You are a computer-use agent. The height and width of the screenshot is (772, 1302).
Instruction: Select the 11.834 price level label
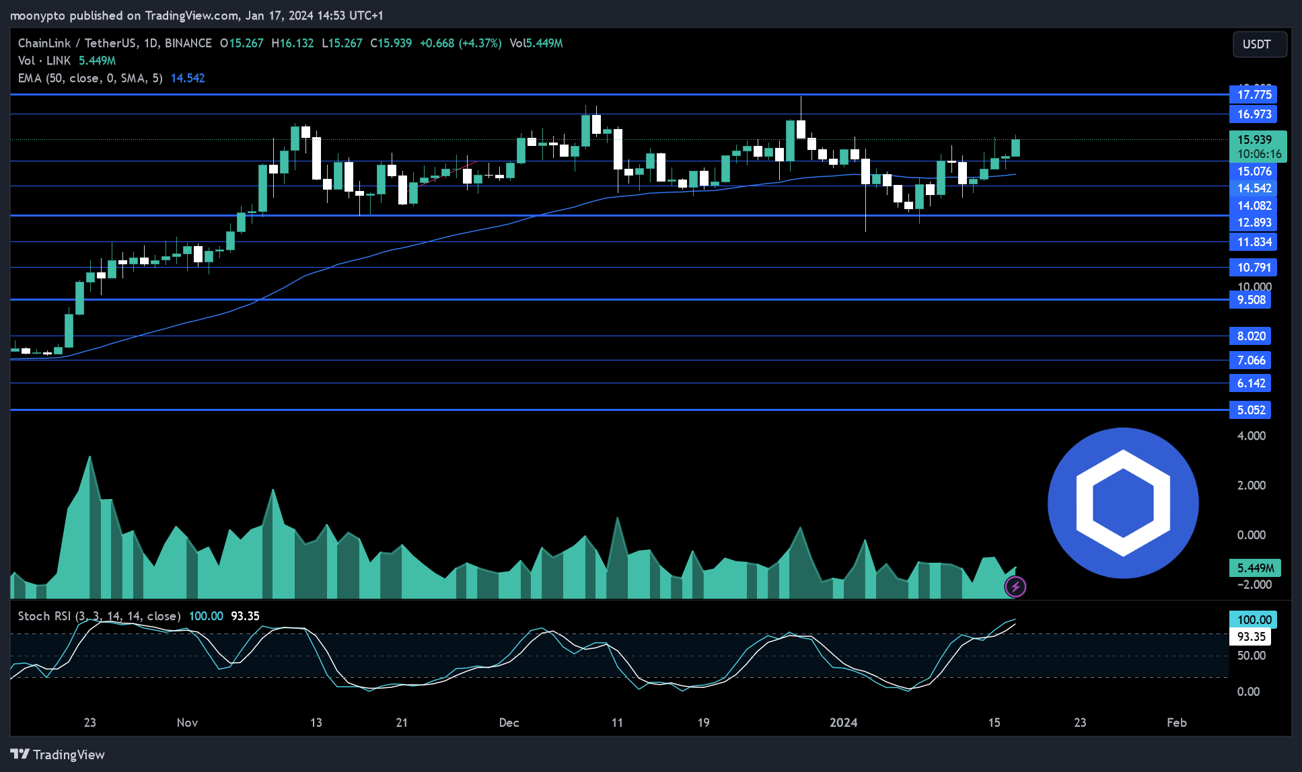(1253, 242)
